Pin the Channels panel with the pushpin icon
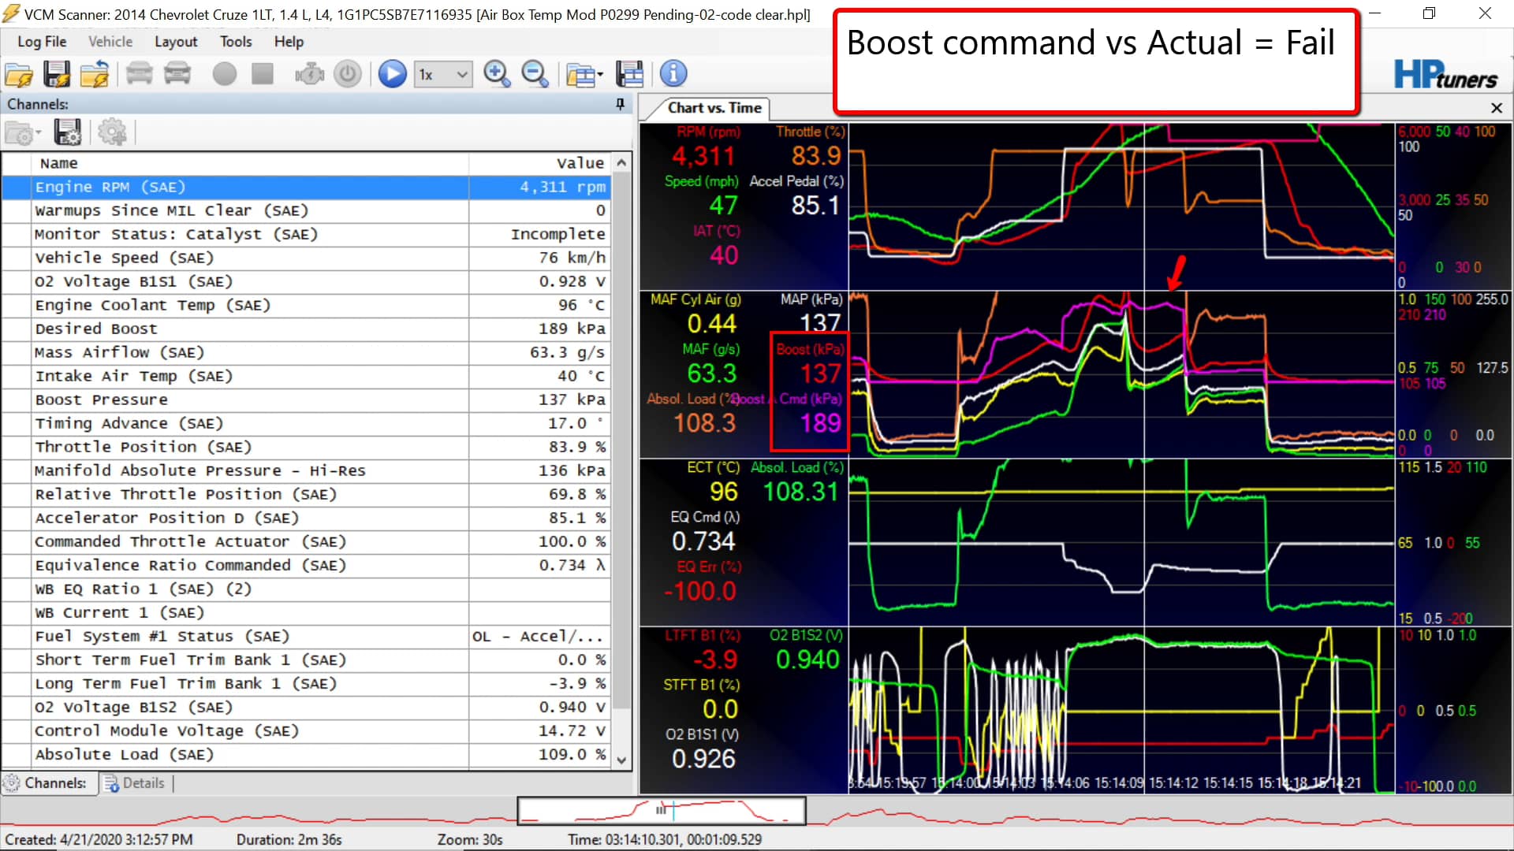This screenshot has width=1514, height=851. pos(621,104)
